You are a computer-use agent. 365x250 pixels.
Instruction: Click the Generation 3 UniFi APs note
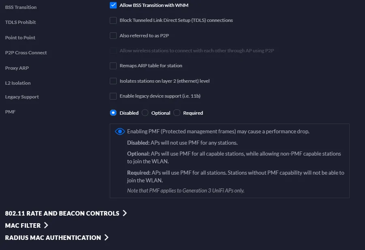point(186,191)
